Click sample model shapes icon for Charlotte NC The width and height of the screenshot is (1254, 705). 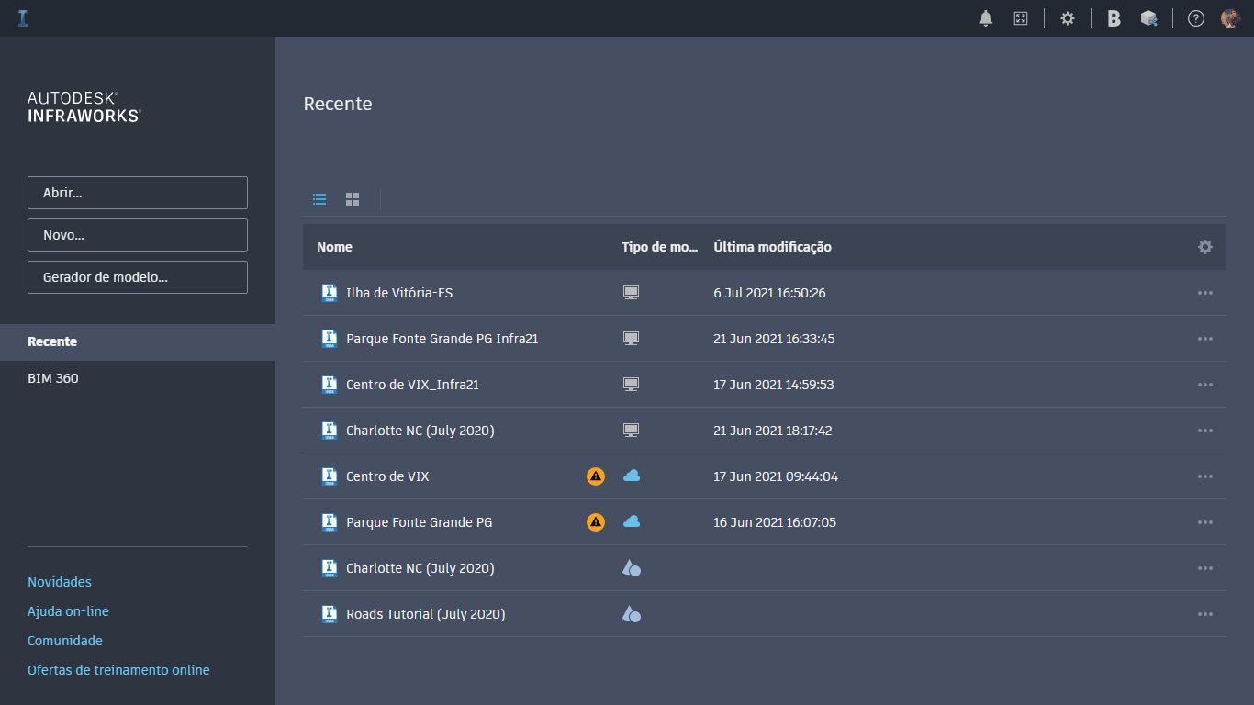(x=632, y=568)
